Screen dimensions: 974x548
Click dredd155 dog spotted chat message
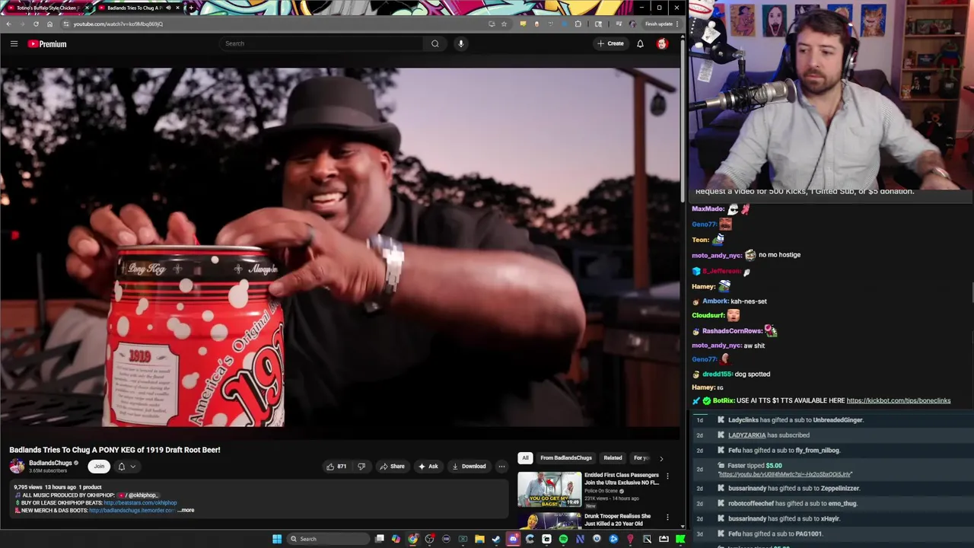[730, 374]
